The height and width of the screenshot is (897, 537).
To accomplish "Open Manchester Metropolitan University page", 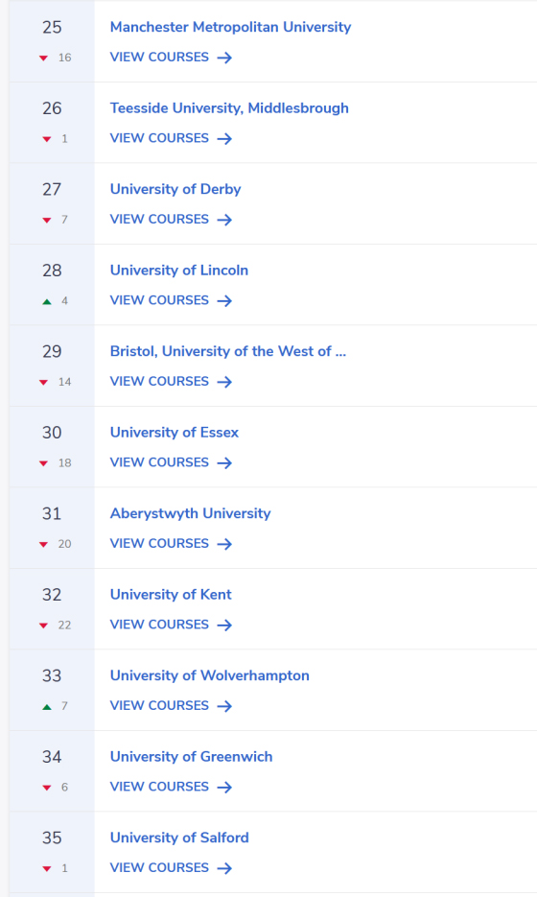I will tap(230, 27).
